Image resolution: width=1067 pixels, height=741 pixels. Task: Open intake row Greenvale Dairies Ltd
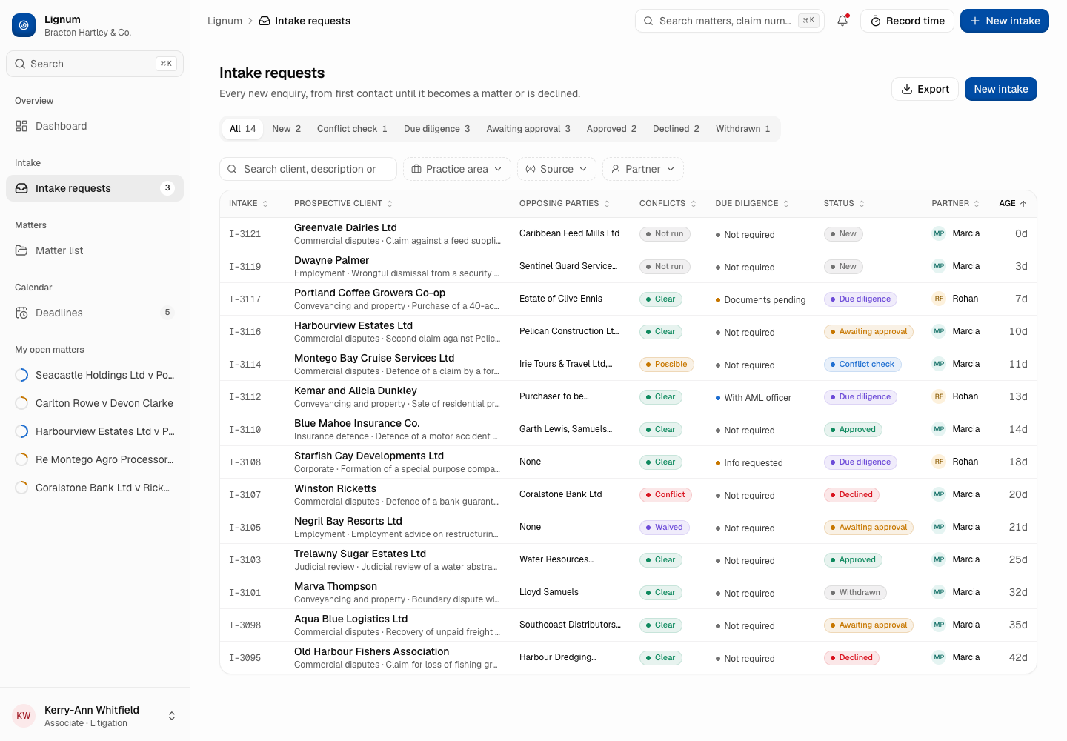(628, 234)
